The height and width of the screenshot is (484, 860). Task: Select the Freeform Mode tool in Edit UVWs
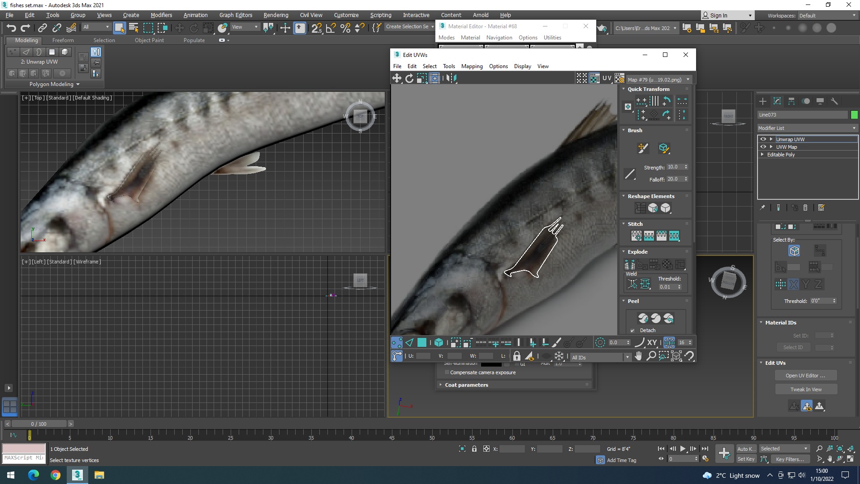coord(434,78)
